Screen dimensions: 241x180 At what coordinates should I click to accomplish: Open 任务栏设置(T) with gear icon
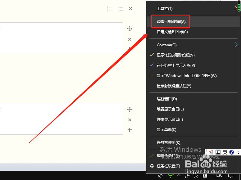coord(193,166)
